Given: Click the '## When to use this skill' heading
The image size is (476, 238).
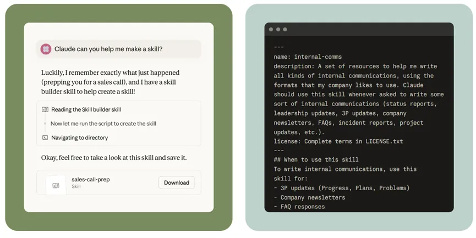Looking at the screenshot, I should (x=316, y=159).
